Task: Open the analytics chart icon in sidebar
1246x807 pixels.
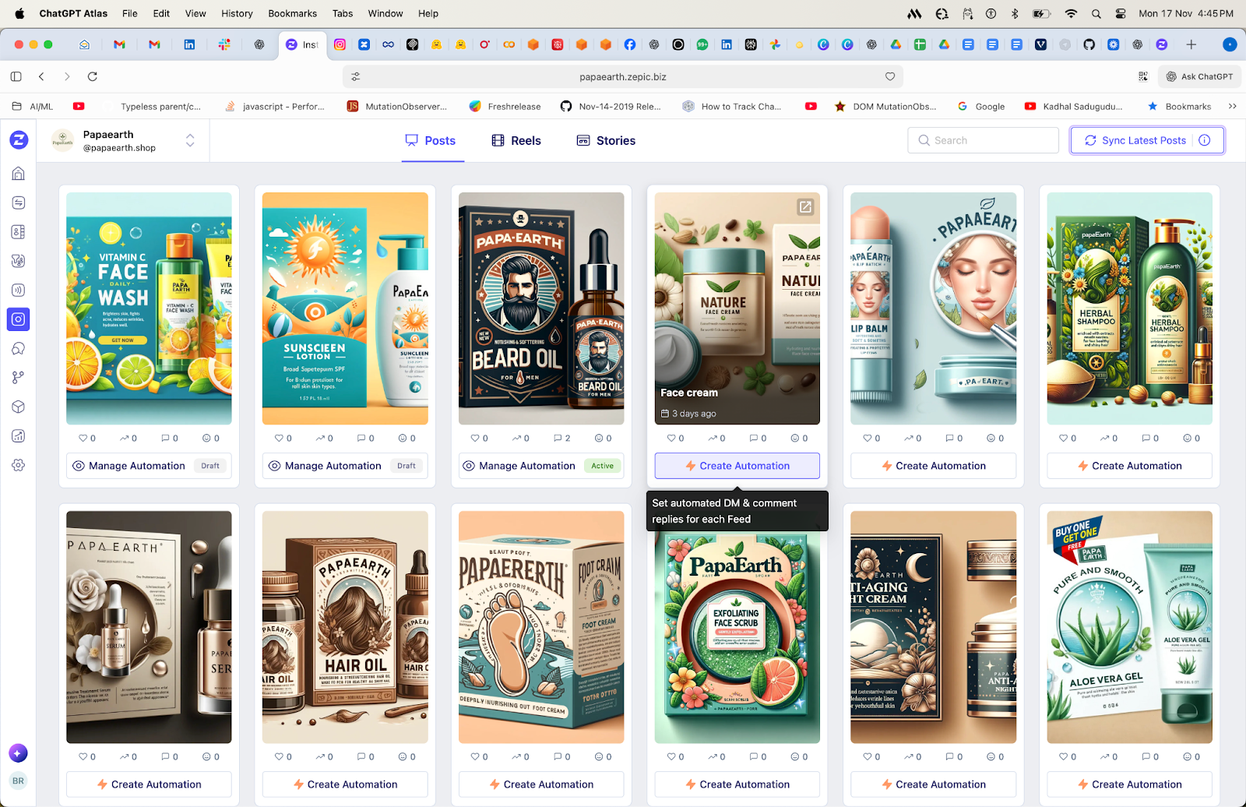Action: tap(19, 435)
